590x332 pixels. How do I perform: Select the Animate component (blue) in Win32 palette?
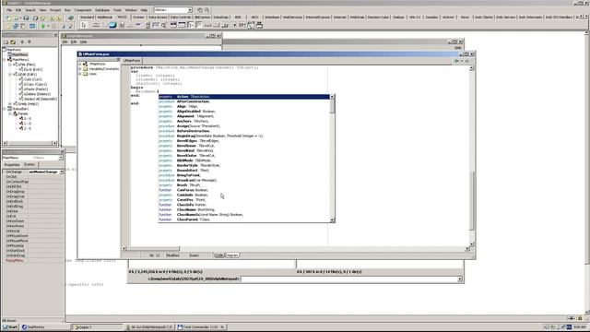tap(112, 25)
